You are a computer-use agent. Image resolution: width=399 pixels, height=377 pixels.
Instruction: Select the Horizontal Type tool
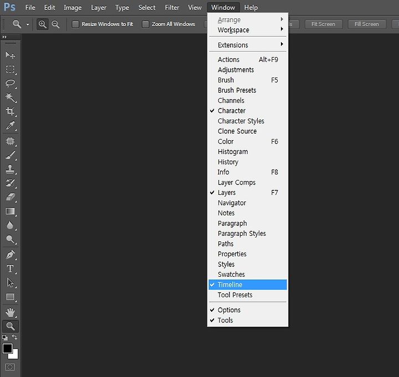(10, 268)
